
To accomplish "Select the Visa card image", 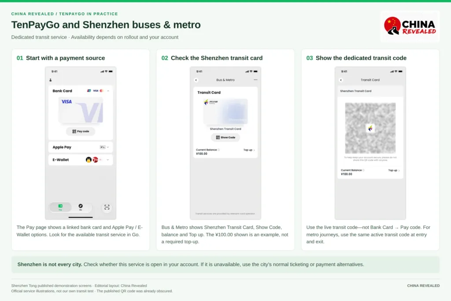I will [81, 110].
